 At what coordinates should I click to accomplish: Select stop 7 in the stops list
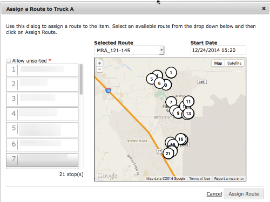[42, 159]
